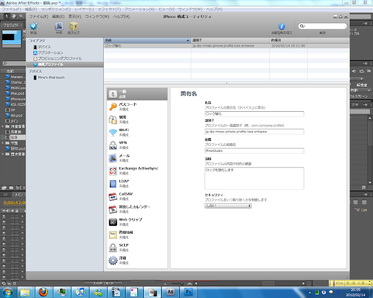Open Photoshop from the taskbar

tap(188, 292)
